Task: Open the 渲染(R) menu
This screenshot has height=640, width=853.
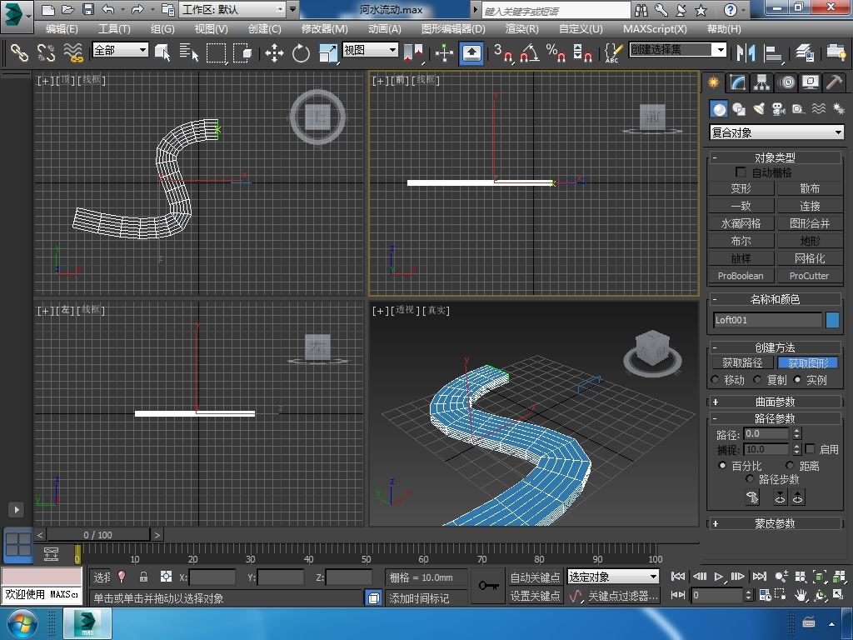Action: 521,29
